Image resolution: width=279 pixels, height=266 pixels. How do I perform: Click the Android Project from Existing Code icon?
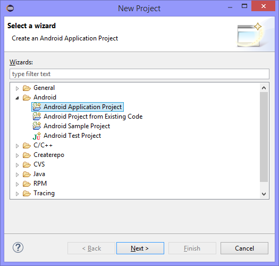point(37,117)
